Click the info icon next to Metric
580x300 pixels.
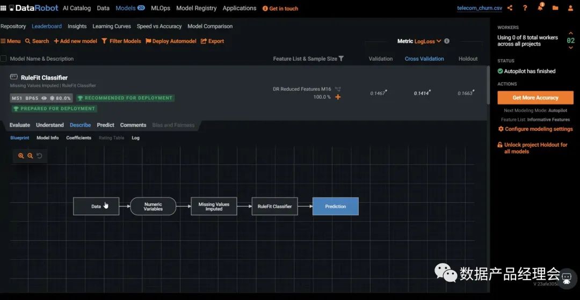(446, 41)
